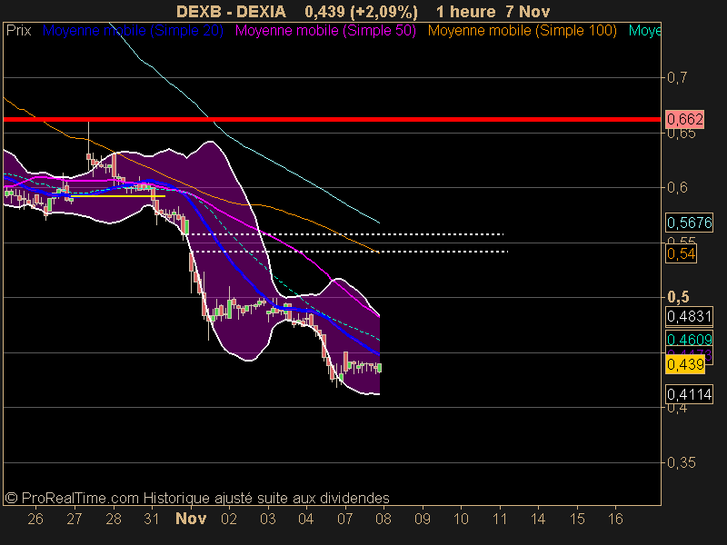
Task: Click the '1 heure' timeframe label
Action: coord(466,12)
